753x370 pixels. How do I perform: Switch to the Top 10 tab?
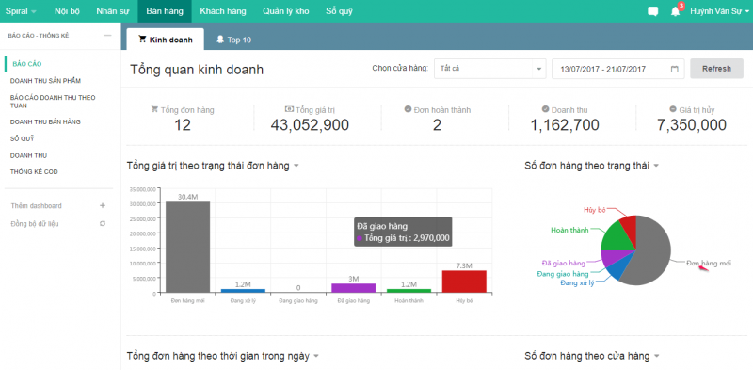233,40
